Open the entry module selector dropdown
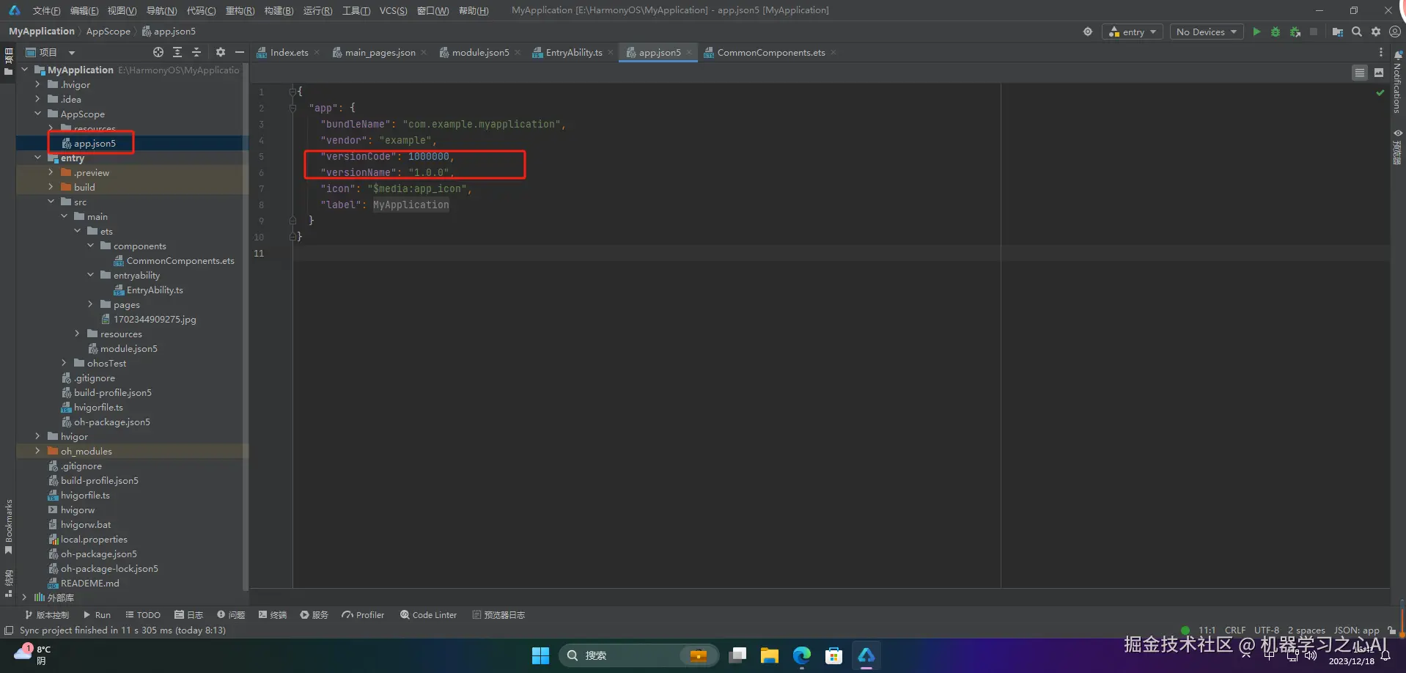Image resolution: width=1406 pixels, height=673 pixels. point(1133,32)
